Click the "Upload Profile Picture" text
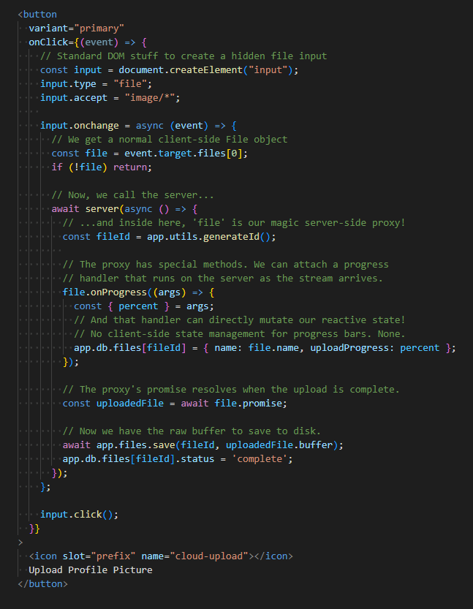The width and height of the screenshot is (473, 609). point(91,570)
